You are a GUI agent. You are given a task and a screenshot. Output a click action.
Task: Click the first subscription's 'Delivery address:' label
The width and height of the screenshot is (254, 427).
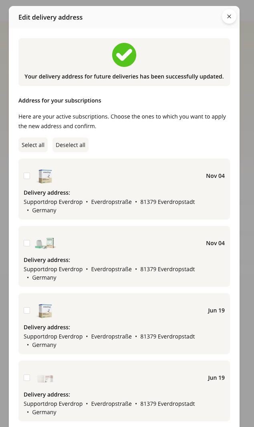point(47,193)
